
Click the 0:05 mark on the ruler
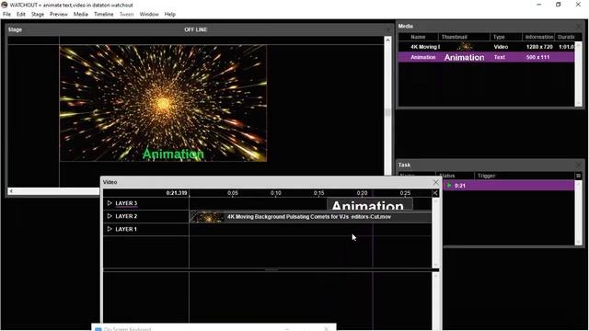coord(233,193)
